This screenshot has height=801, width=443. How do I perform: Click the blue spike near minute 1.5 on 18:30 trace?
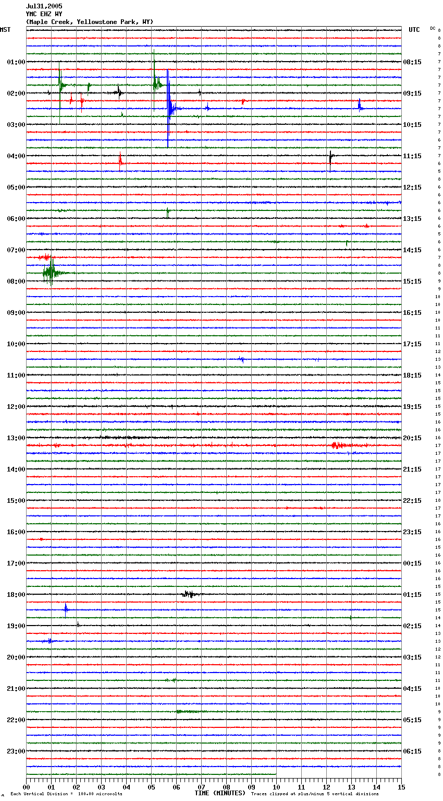(66, 609)
